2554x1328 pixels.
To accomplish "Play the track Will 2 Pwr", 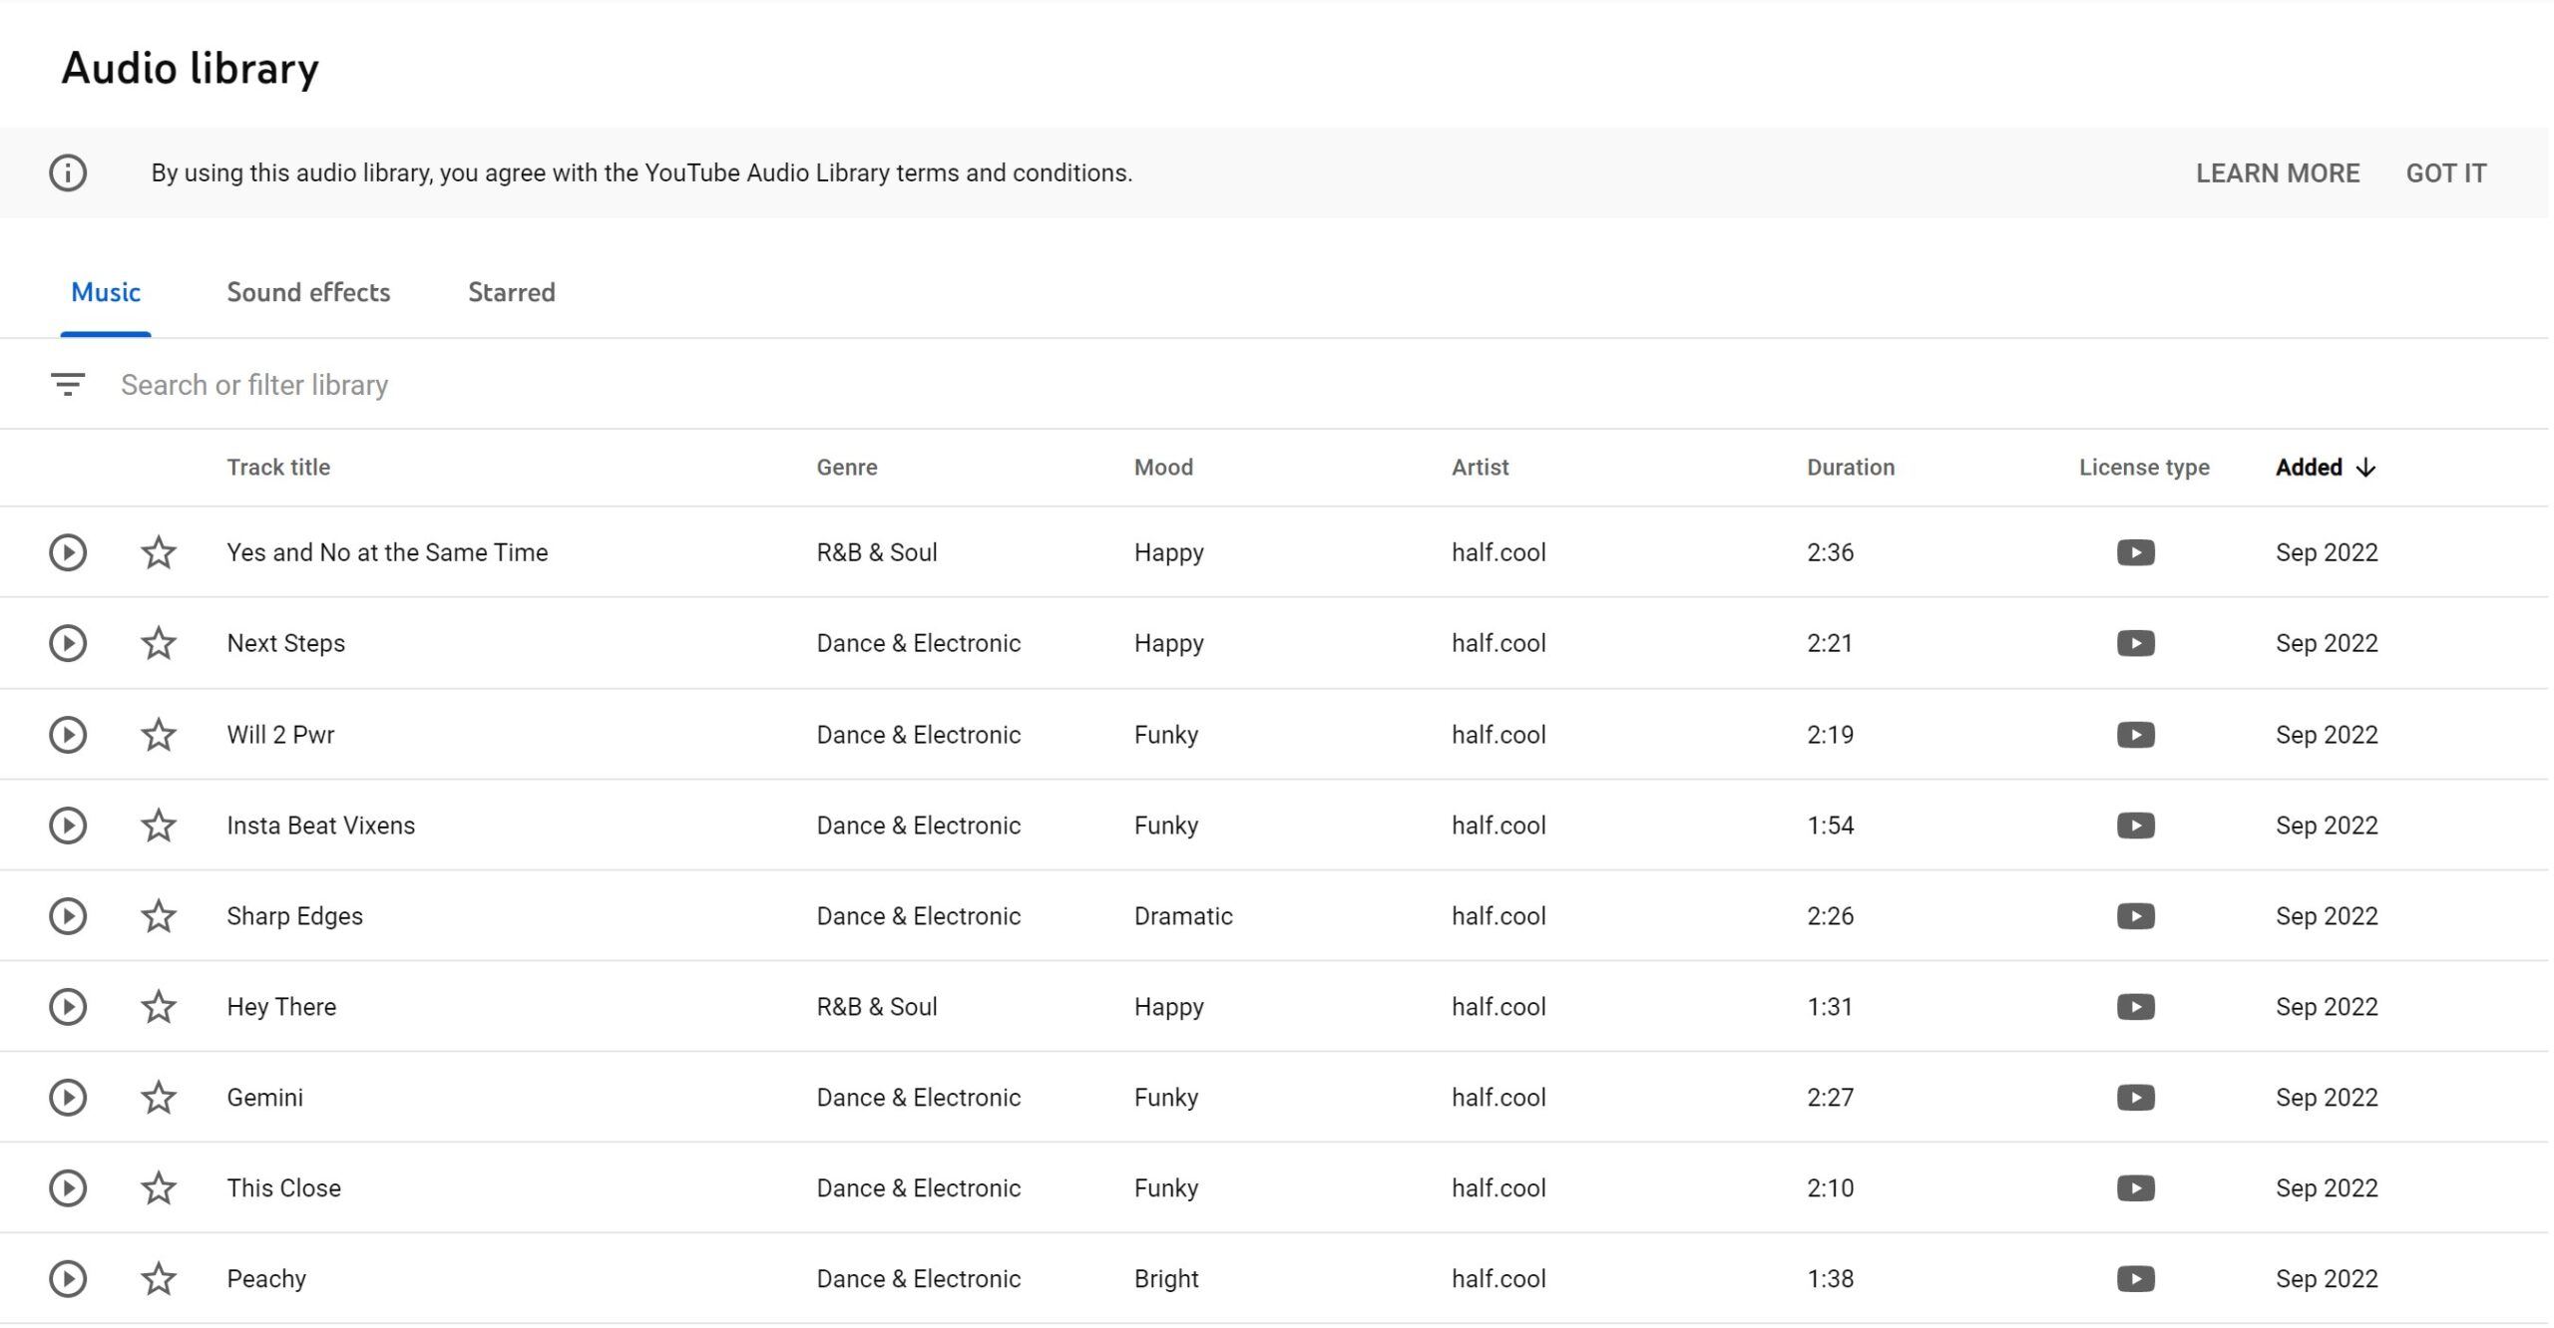I will (x=68, y=735).
